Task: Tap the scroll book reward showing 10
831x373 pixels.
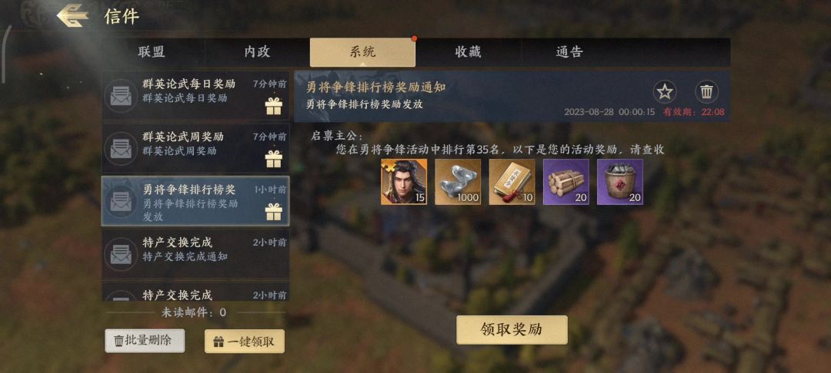Action: (512, 182)
